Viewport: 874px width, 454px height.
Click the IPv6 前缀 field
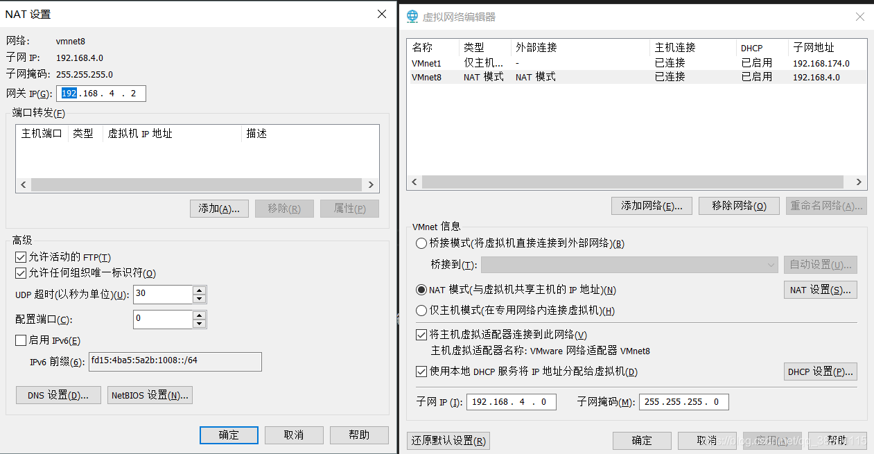(175, 362)
